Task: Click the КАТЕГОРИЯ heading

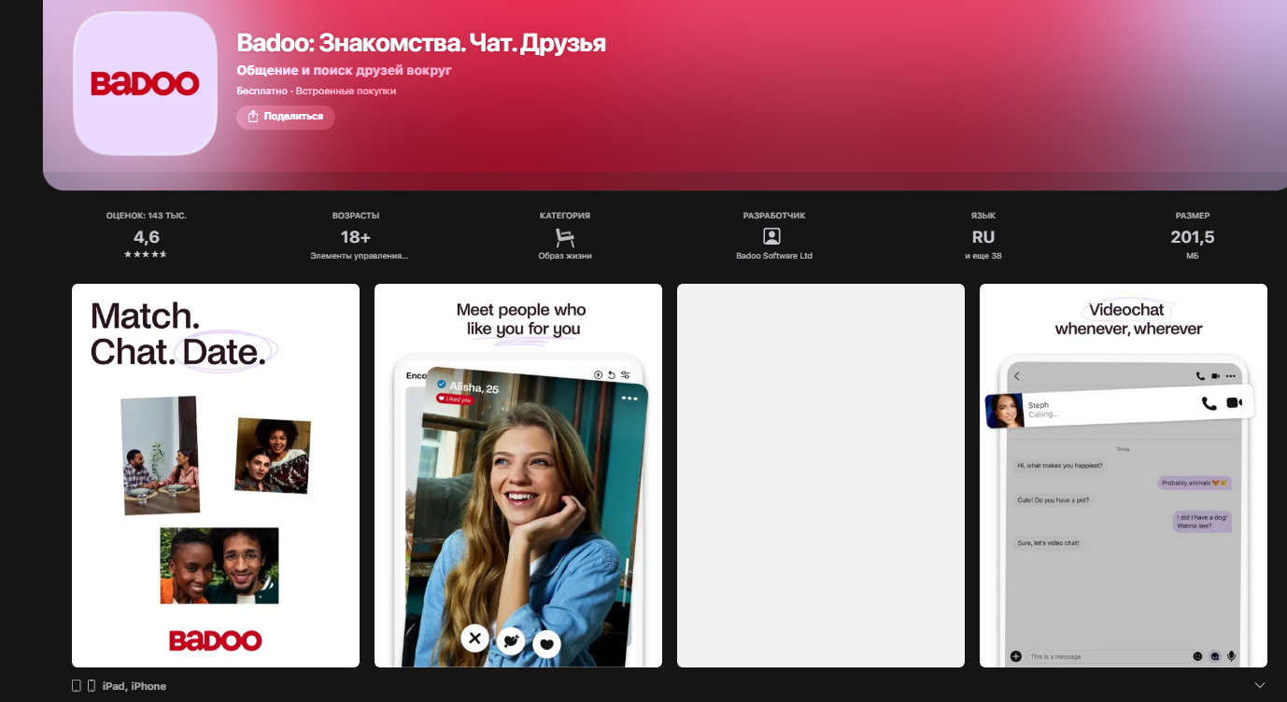Action: [565, 216]
